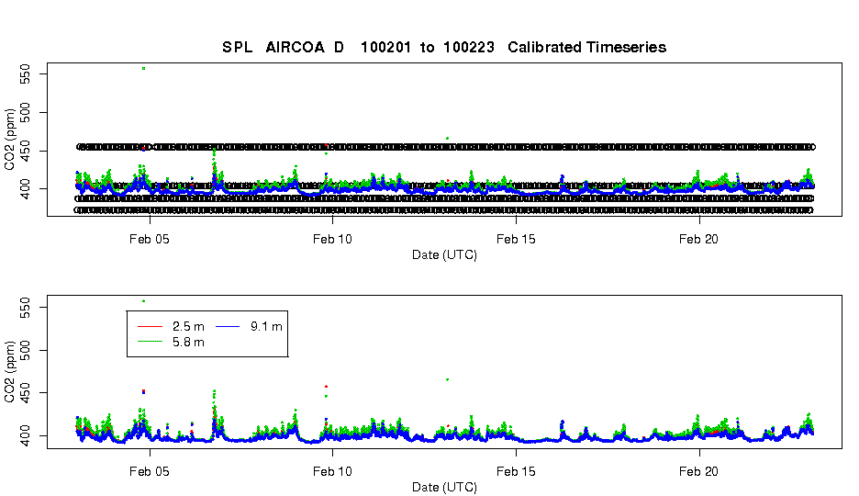Click the bottom plot's 'CO2 (ppm)' label
Screen dimensions: 859x496
10,372
